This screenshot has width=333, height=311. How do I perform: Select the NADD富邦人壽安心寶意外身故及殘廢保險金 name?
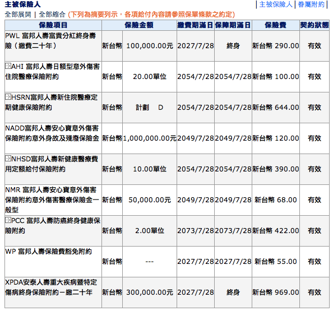coord(52,133)
